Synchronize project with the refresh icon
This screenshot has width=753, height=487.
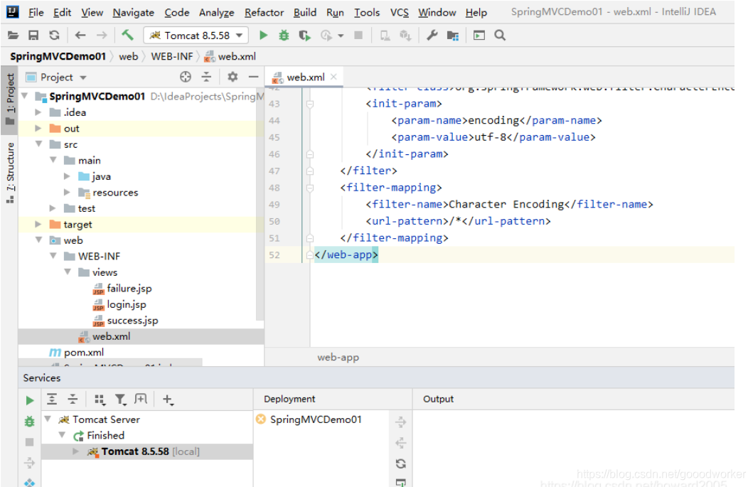tap(54, 35)
